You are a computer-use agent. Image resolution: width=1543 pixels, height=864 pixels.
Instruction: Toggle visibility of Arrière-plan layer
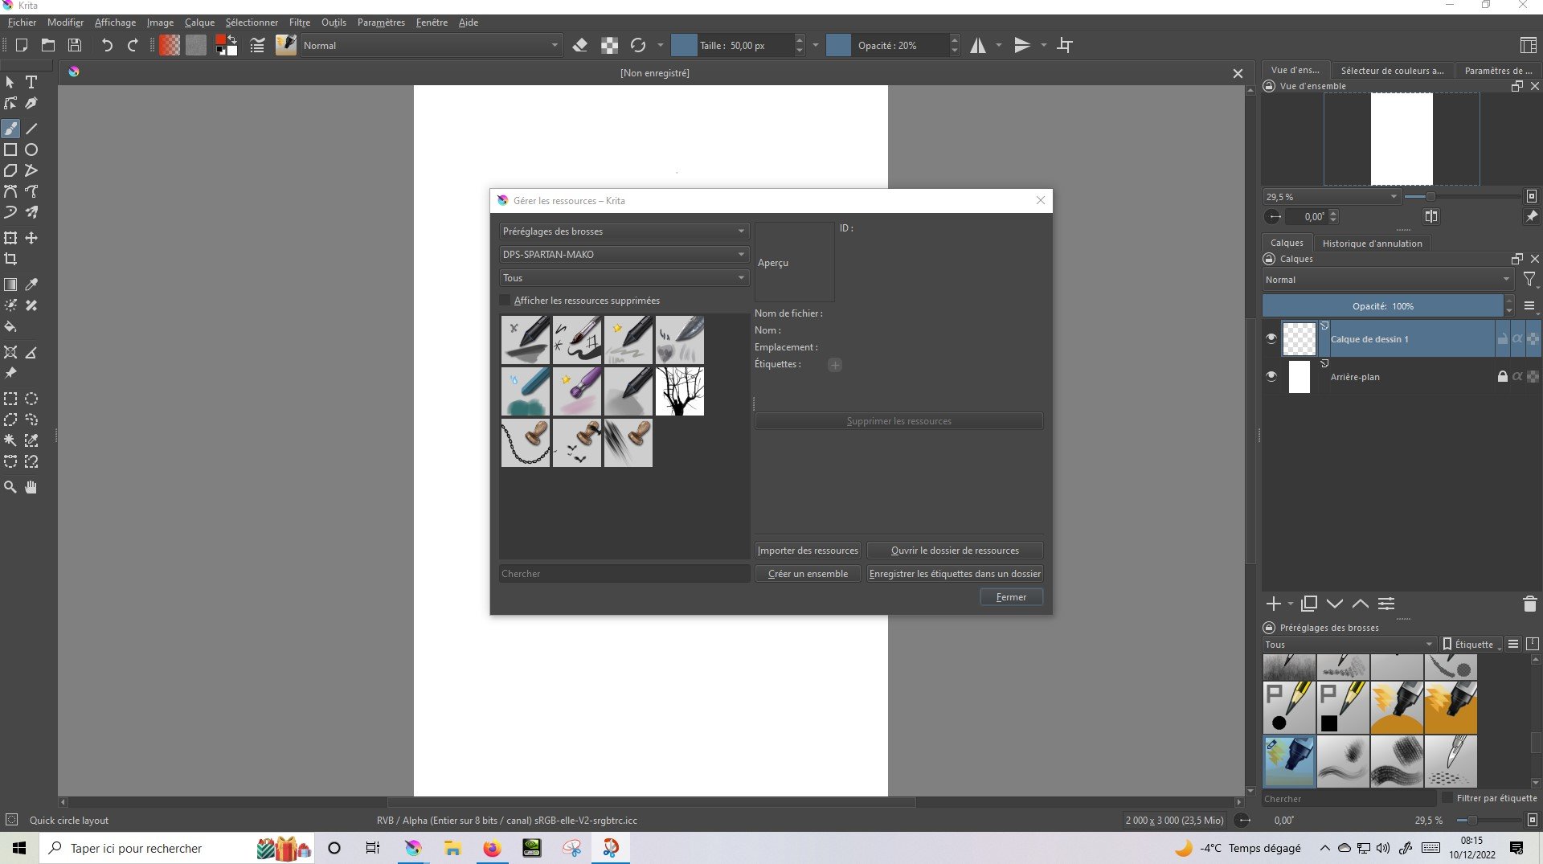(1271, 376)
